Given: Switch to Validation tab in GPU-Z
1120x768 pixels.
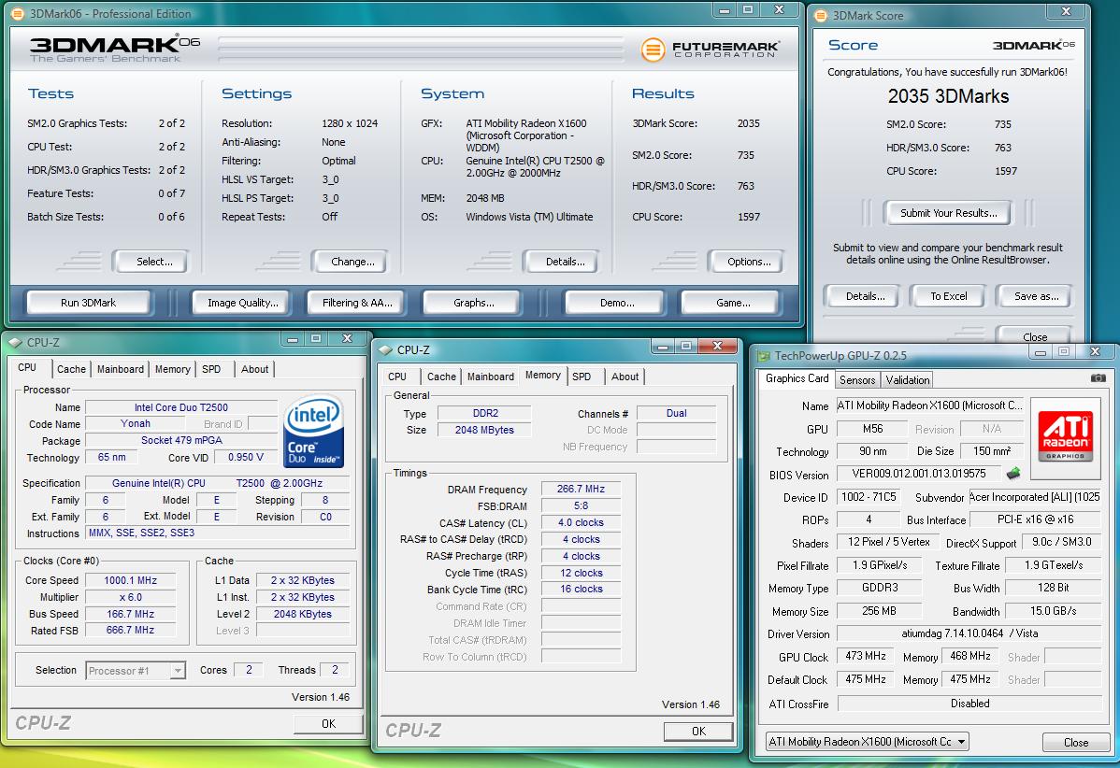Looking at the screenshot, I should coord(908,379).
